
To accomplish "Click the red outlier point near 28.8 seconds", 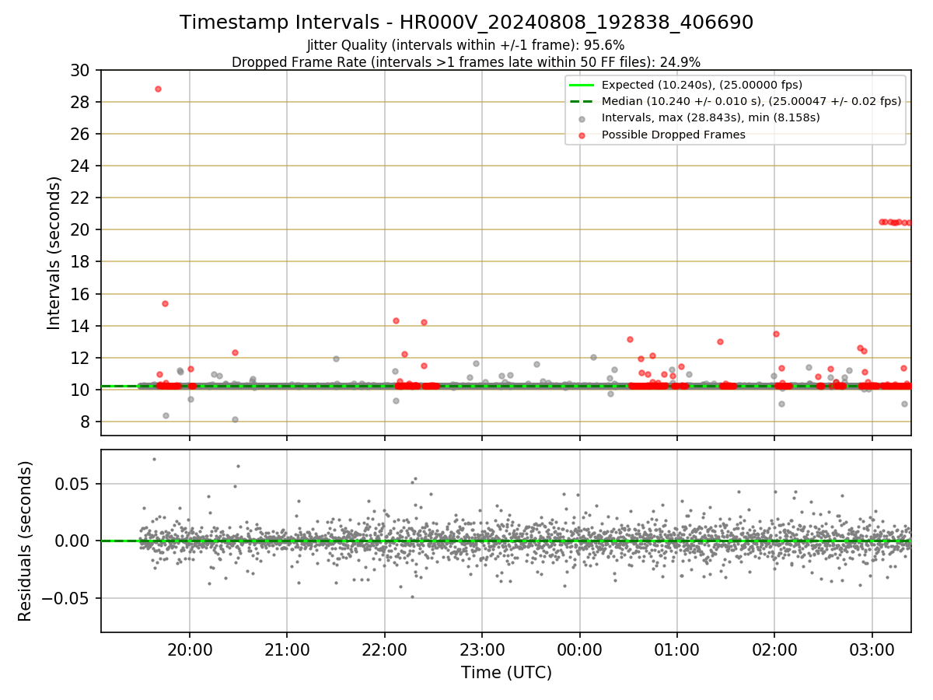I will click(158, 89).
